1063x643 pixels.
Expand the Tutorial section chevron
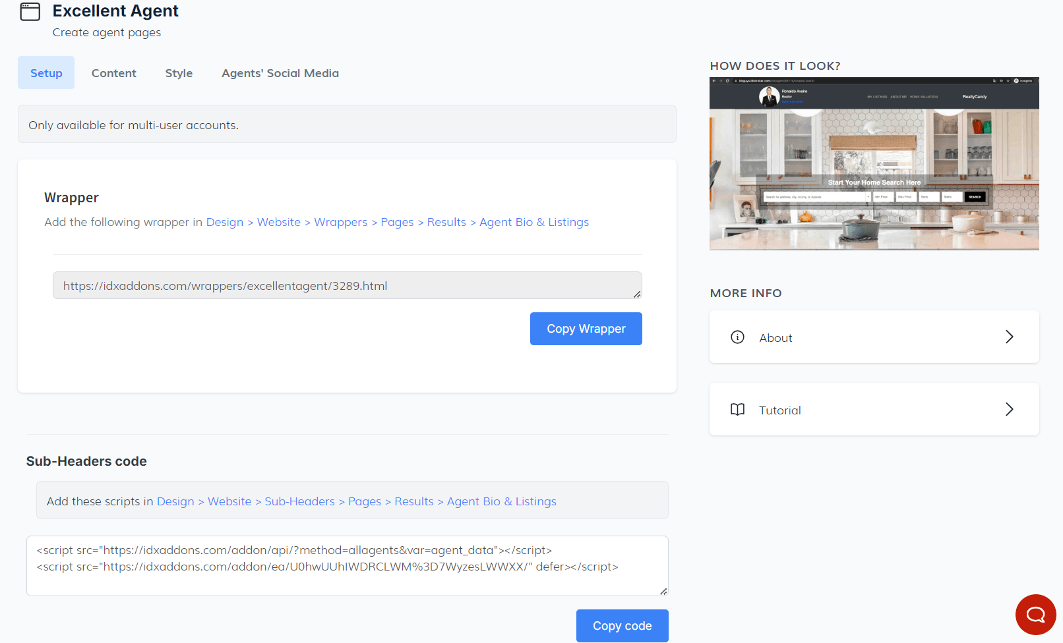1009,410
